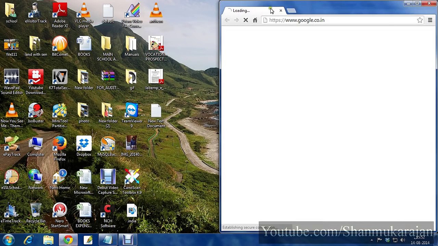This screenshot has width=438, height=246.
Task: Select the anthem VLC media file
Action: 156,13
